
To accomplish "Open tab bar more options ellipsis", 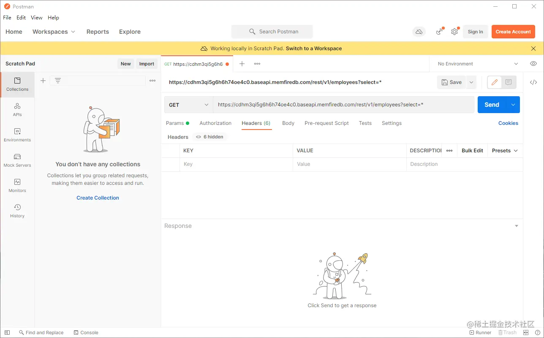I will (257, 64).
